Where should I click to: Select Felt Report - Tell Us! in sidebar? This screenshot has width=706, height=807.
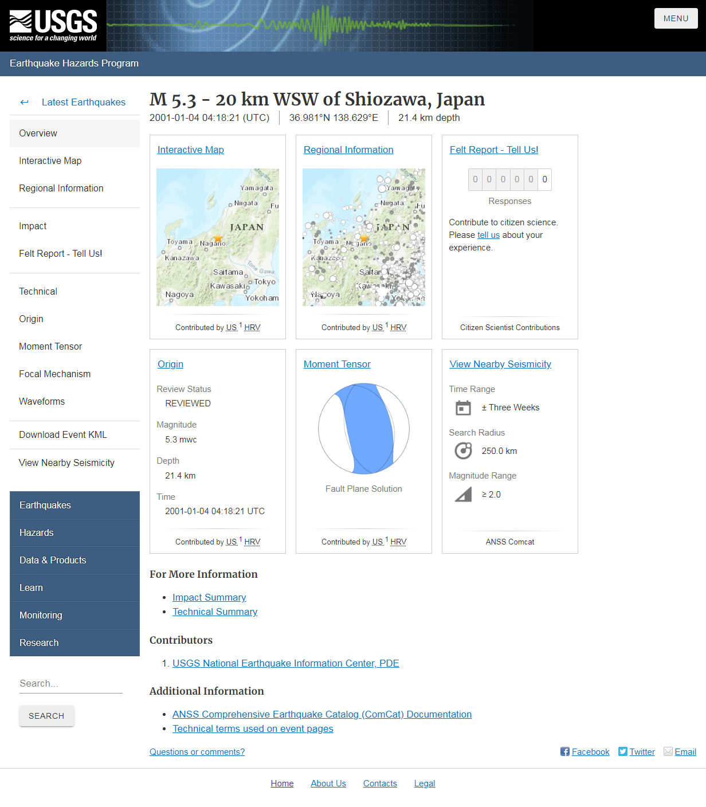(74, 253)
